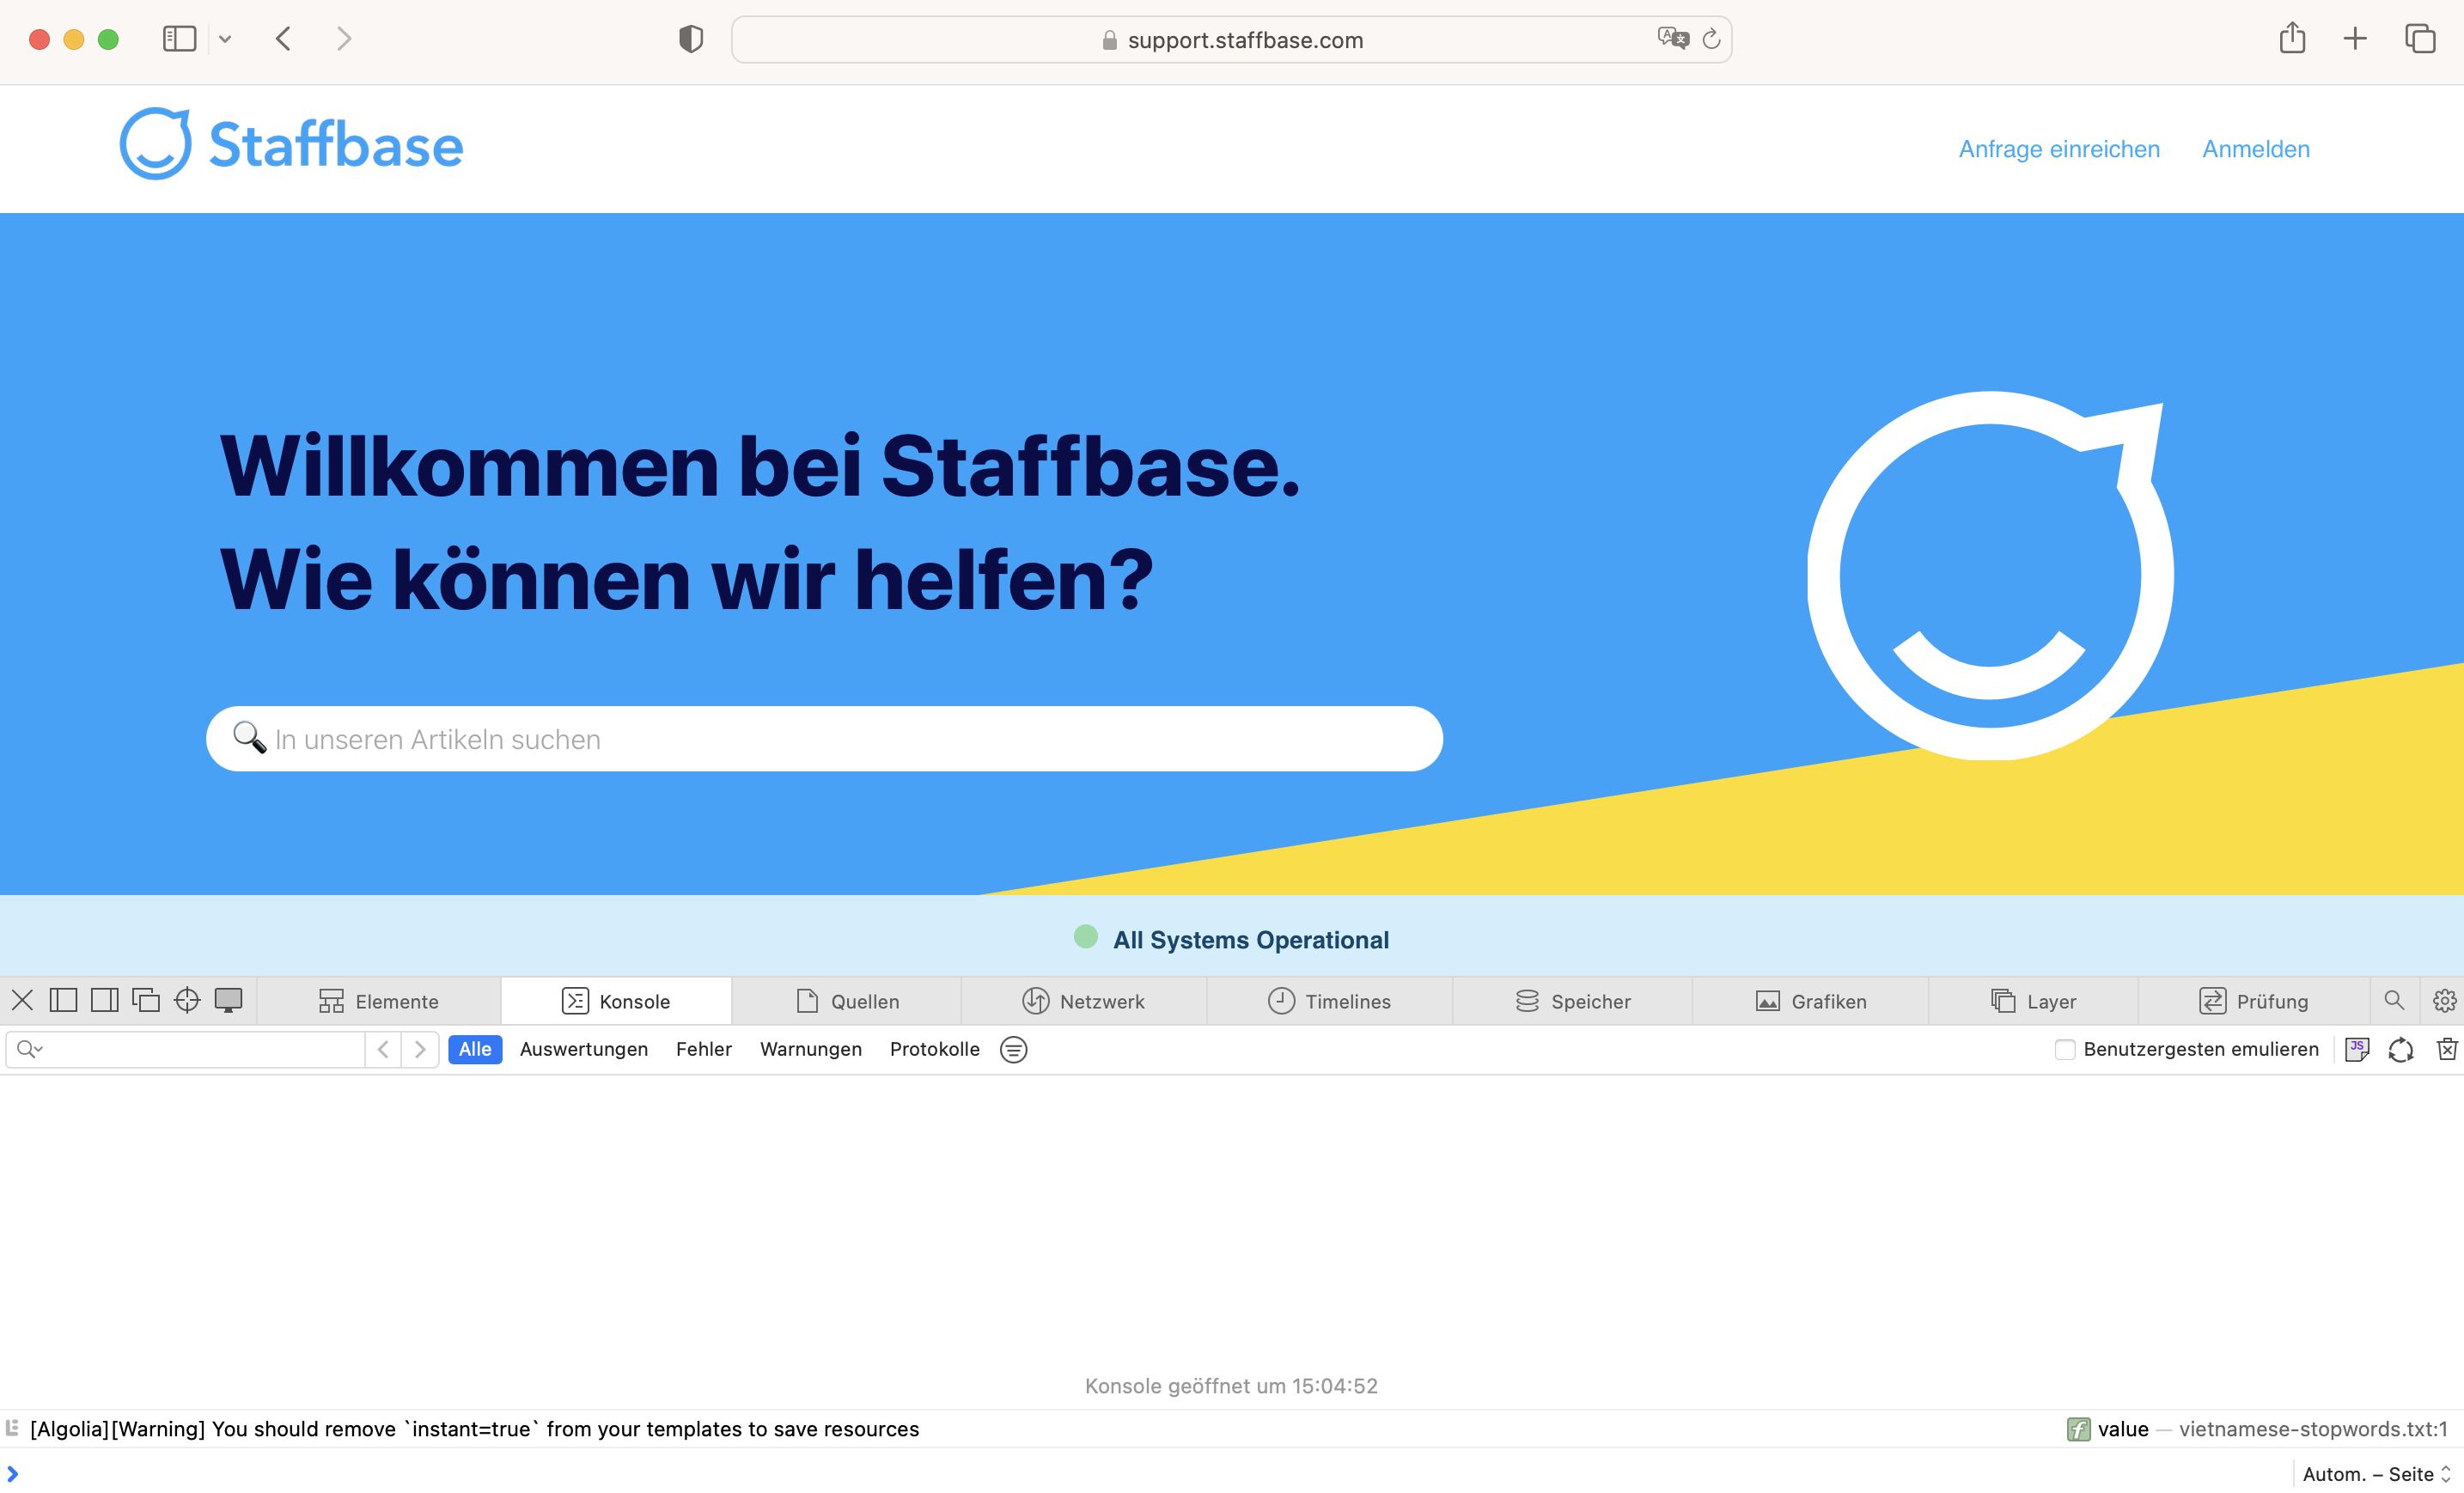Screen dimensions: 2464x1493
Task: Open the inspector search magnifier icon
Action: click(x=2394, y=1000)
